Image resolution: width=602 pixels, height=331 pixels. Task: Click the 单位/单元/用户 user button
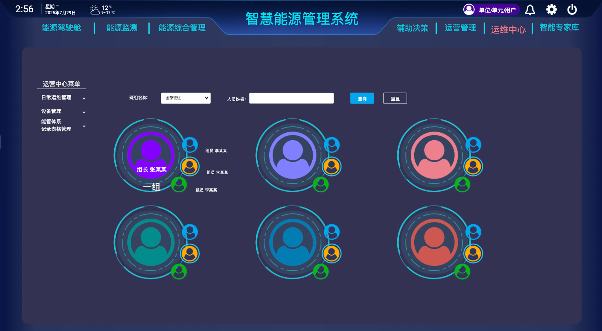[x=491, y=9]
